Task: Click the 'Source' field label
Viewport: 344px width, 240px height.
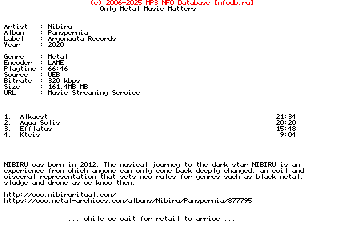Action: coord(16,75)
